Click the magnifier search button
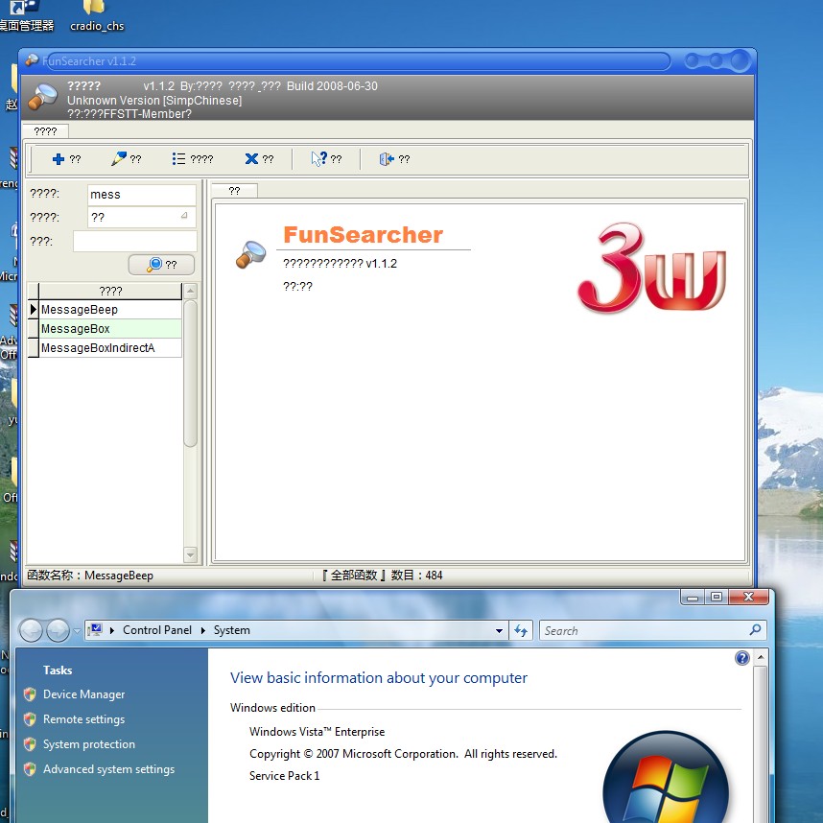 [162, 265]
